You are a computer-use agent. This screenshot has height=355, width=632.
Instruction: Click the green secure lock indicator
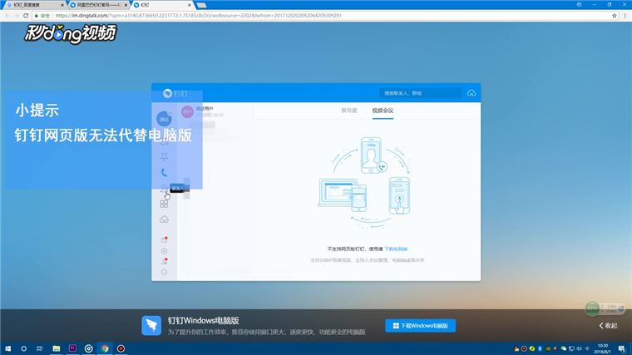tap(42, 15)
